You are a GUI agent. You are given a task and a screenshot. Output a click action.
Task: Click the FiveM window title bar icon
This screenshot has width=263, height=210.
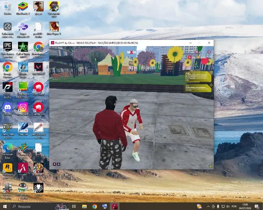pos(52,43)
